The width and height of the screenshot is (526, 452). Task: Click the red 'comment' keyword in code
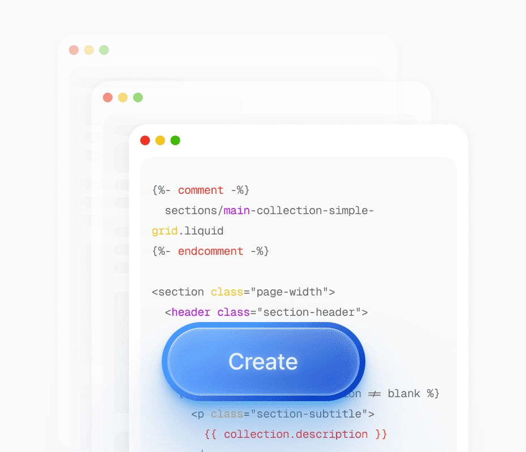point(201,190)
